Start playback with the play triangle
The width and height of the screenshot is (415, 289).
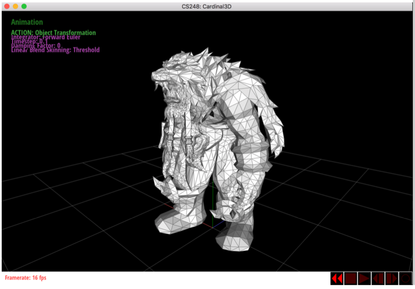point(364,279)
